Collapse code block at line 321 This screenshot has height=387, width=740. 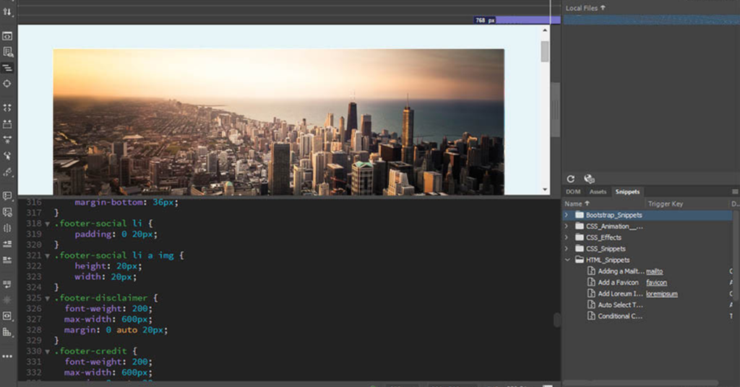click(48, 256)
